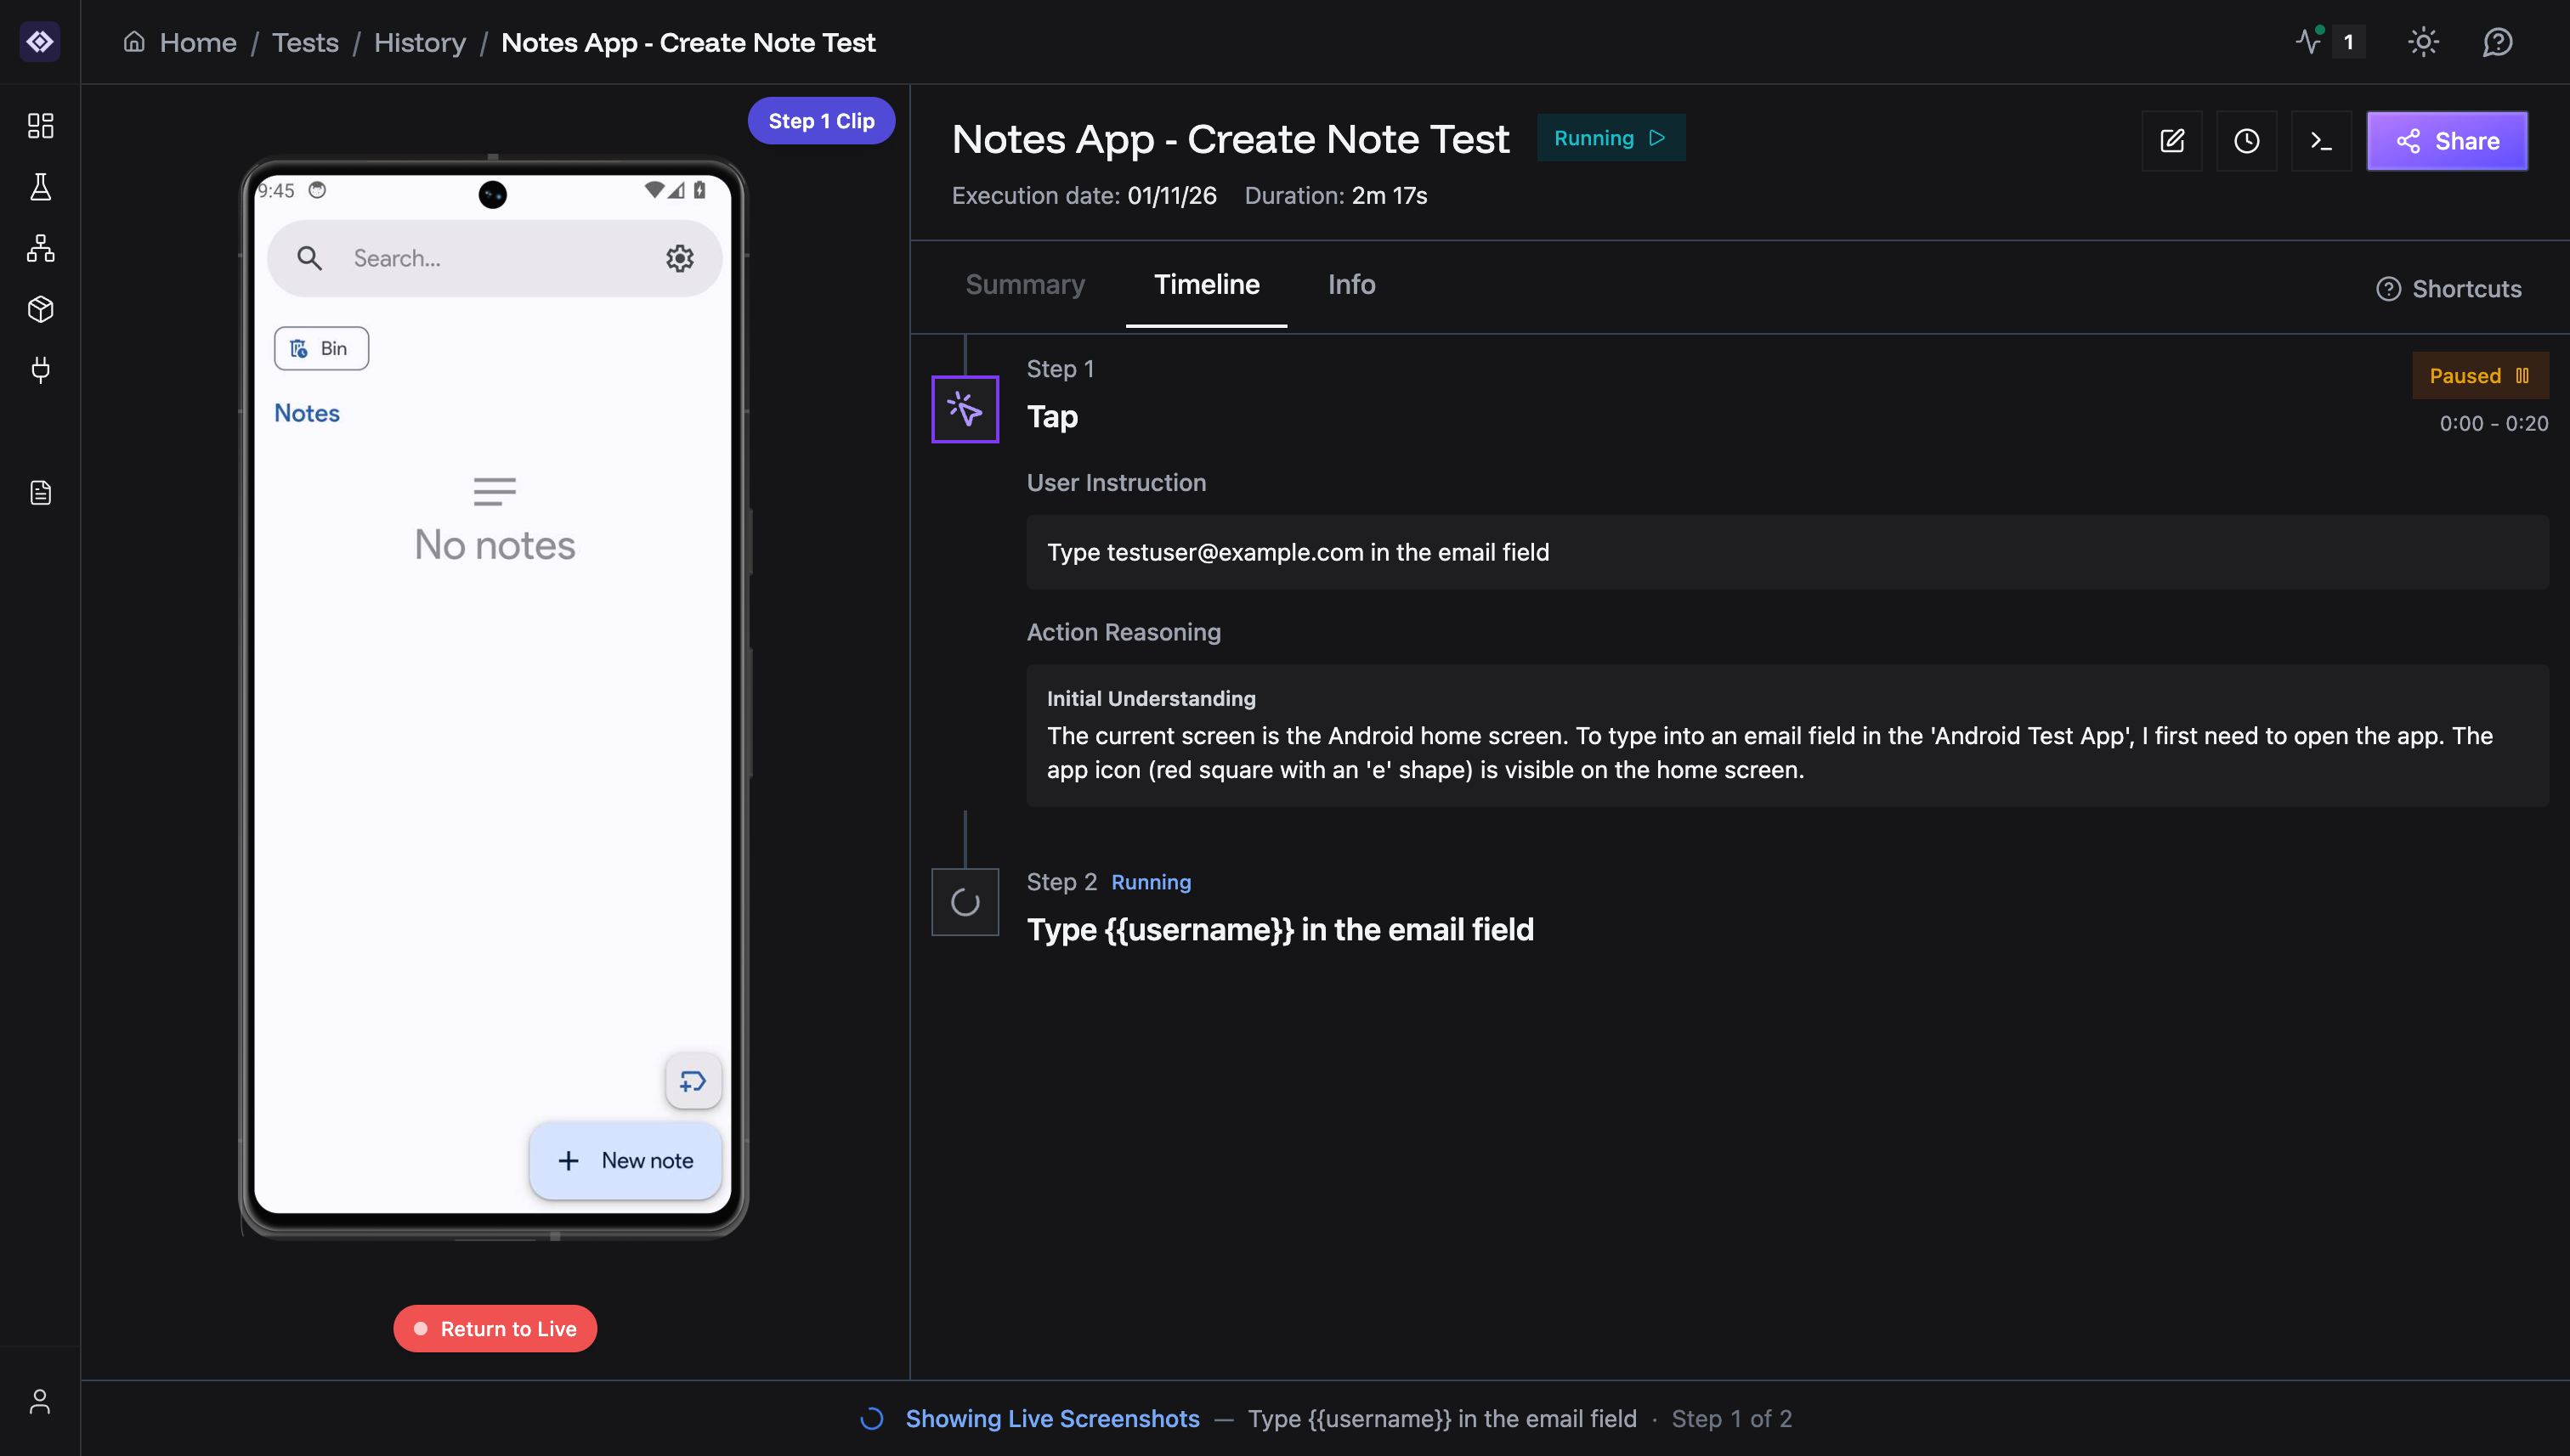Click the edit pencil icon near Share
The image size is (2570, 1456).
[2172, 141]
